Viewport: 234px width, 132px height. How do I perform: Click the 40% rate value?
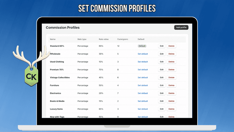pyautogui.click(x=101, y=78)
